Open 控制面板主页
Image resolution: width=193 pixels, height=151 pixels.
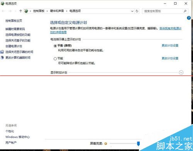pos(14,21)
